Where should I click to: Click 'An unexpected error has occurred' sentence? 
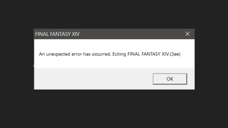click(x=75, y=54)
